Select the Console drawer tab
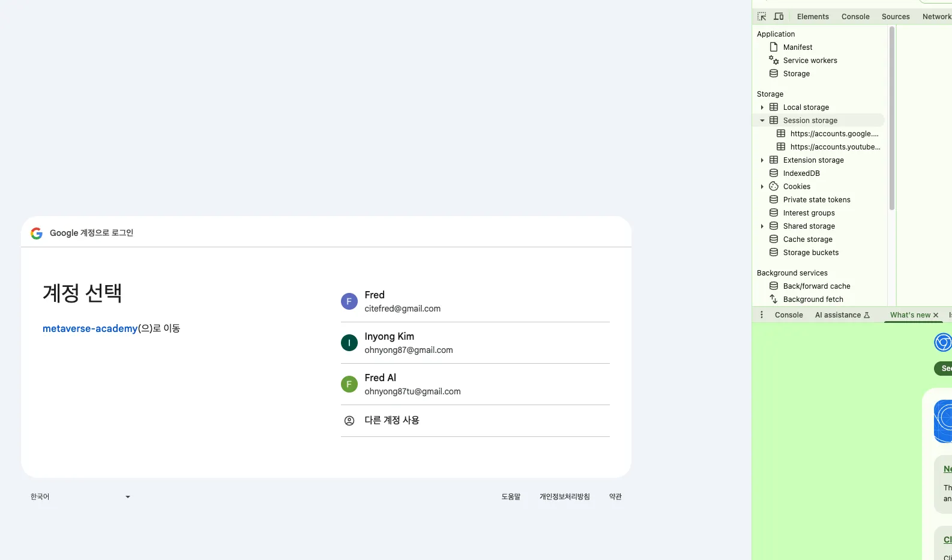The width and height of the screenshot is (952, 560). click(x=789, y=315)
